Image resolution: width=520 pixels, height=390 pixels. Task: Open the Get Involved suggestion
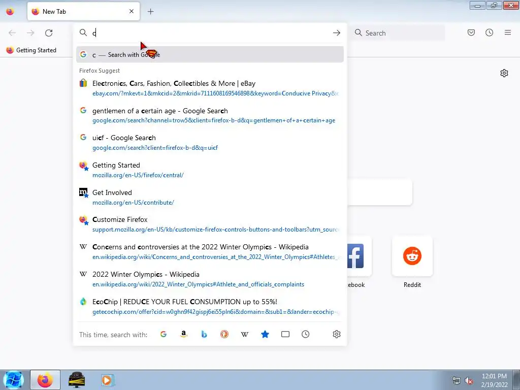tap(210, 198)
